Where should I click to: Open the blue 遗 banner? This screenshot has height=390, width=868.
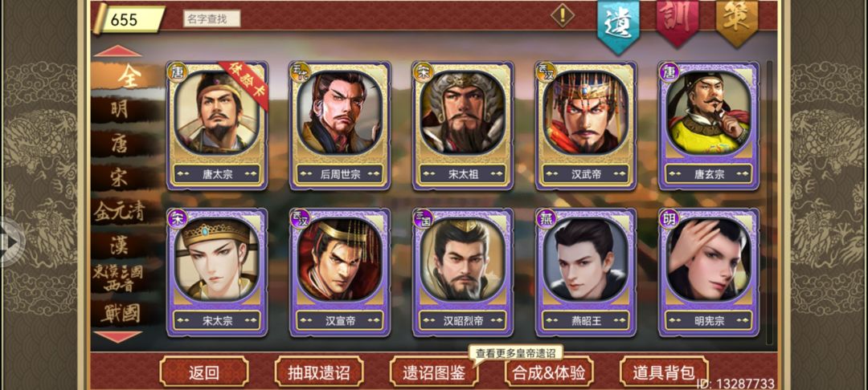point(618,25)
